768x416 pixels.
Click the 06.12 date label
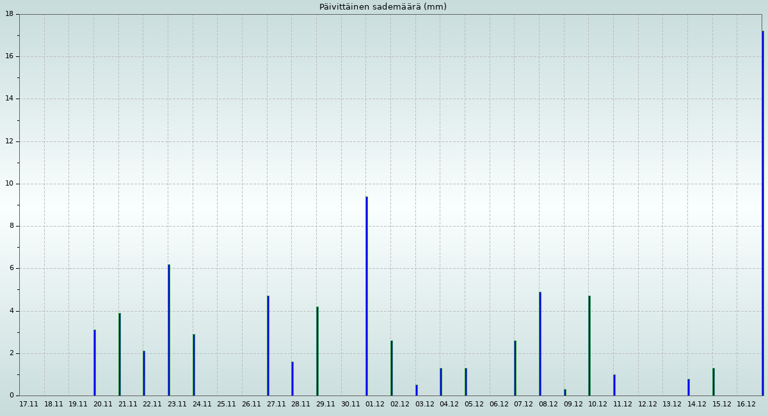pyautogui.click(x=499, y=404)
